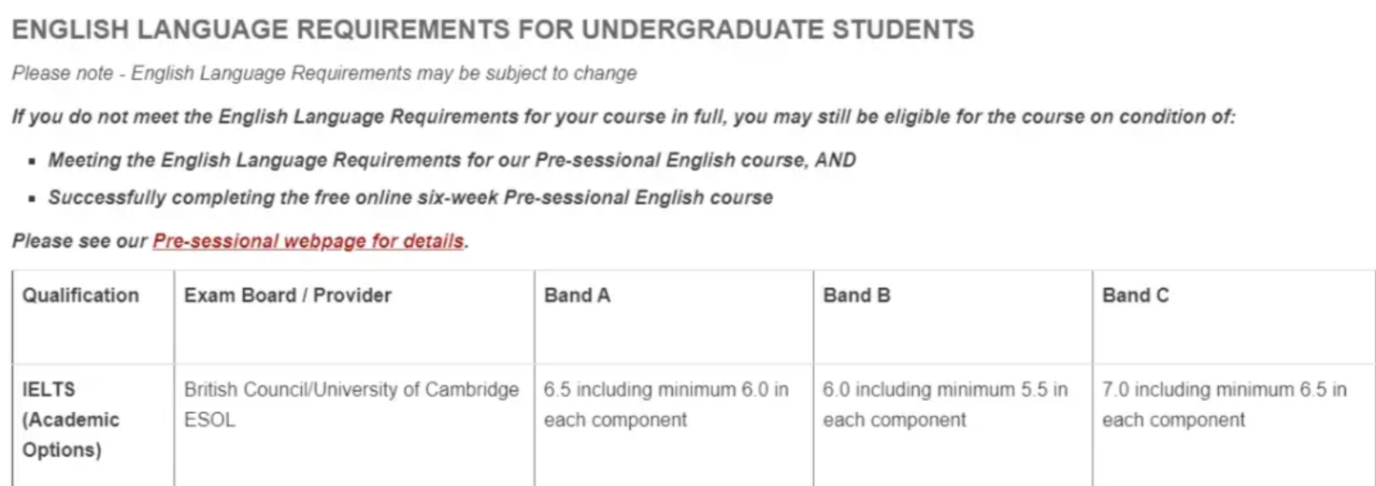This screenshot has width=1376, height=486.
Task: Click the 'subject to change' note text
Action: point(324,73)
